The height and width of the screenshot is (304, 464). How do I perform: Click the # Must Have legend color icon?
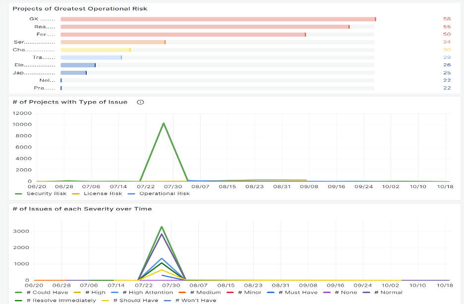click(x=271, y=292)
